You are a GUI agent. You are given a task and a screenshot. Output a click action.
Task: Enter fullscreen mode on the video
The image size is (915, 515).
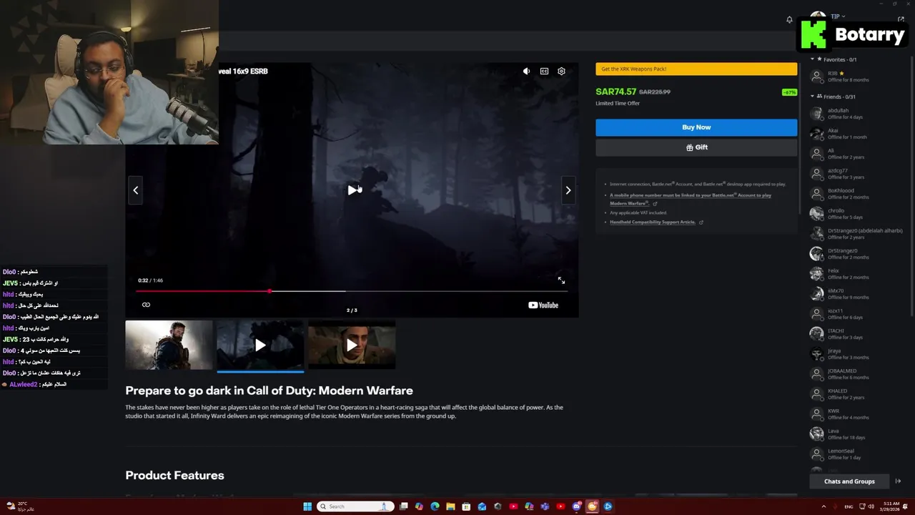561,280
